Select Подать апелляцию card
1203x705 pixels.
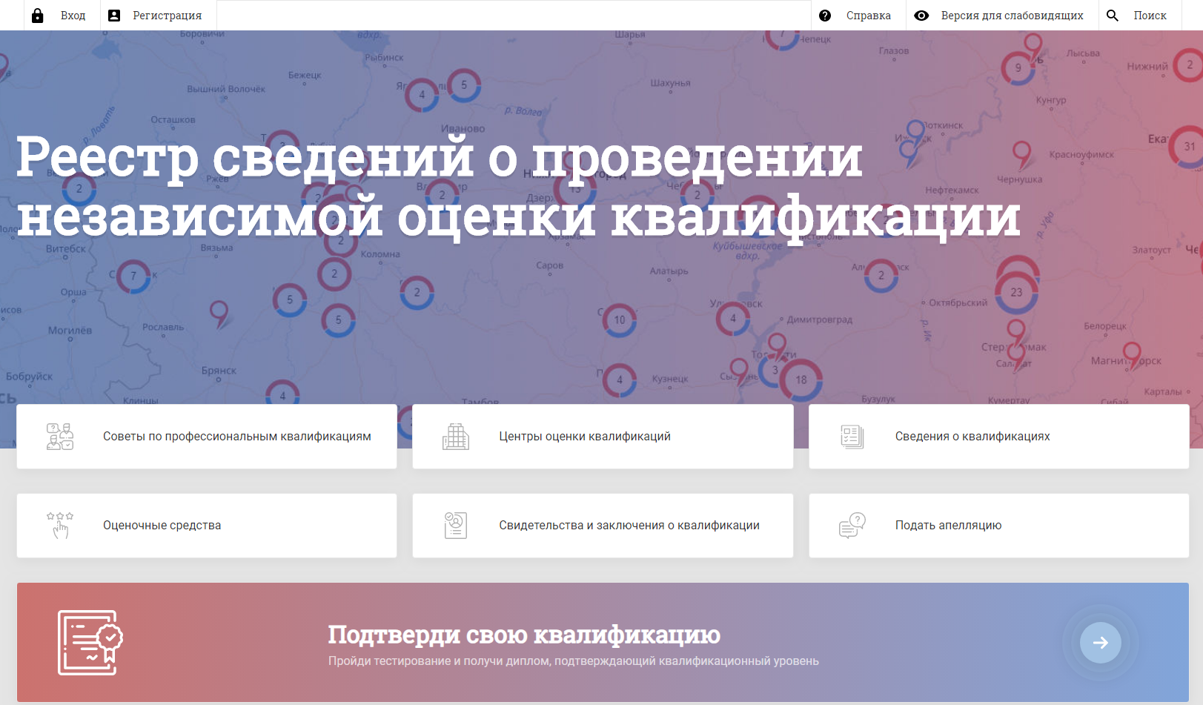click(x=948, y=526)
